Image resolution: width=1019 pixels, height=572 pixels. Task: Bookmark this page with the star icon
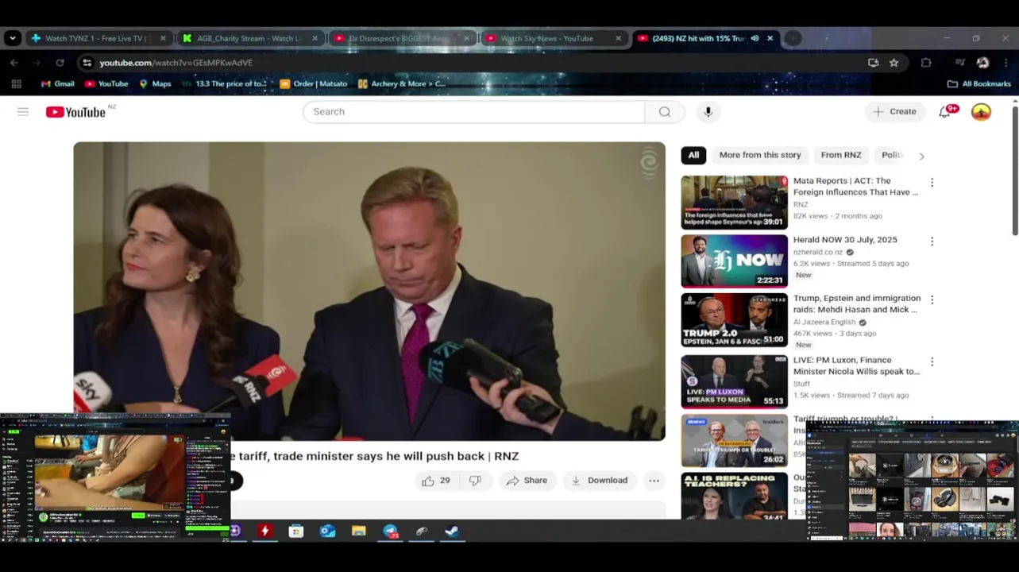tap(894, 63)
